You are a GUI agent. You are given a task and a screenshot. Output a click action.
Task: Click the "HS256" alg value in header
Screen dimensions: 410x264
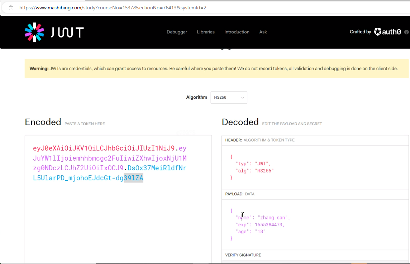(x=264, y=171)
